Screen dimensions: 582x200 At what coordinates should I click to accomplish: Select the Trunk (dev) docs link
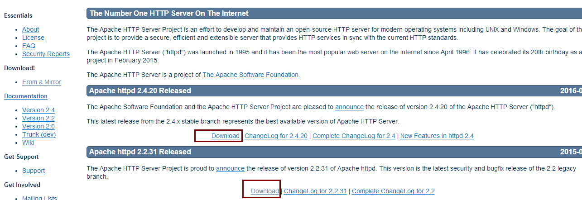[39, 134]
